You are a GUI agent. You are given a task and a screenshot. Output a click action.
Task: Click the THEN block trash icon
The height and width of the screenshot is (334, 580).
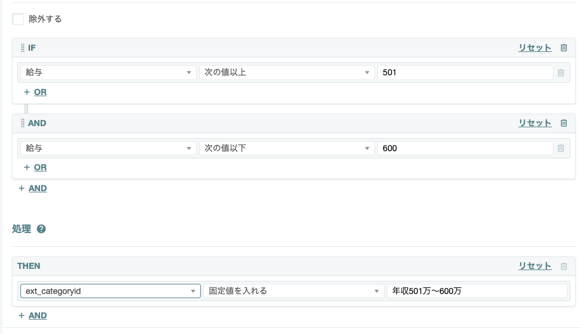tap(564, 266)
